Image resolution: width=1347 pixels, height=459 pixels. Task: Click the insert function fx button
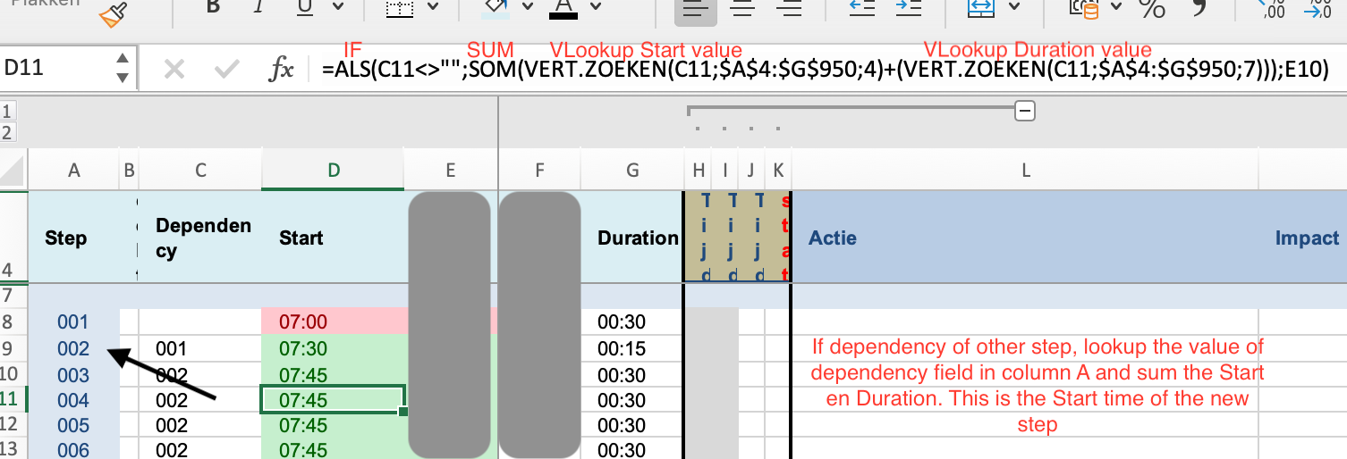coord(283,69)
